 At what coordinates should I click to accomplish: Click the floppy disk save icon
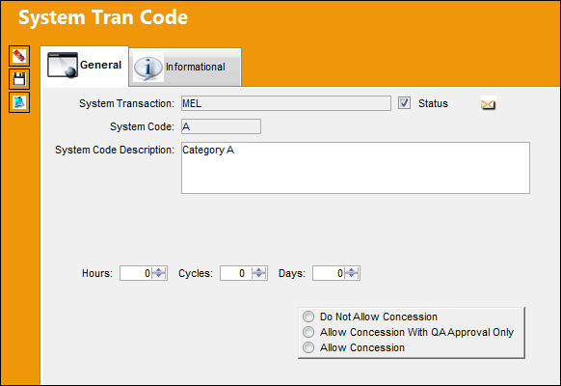click(19, 79)
